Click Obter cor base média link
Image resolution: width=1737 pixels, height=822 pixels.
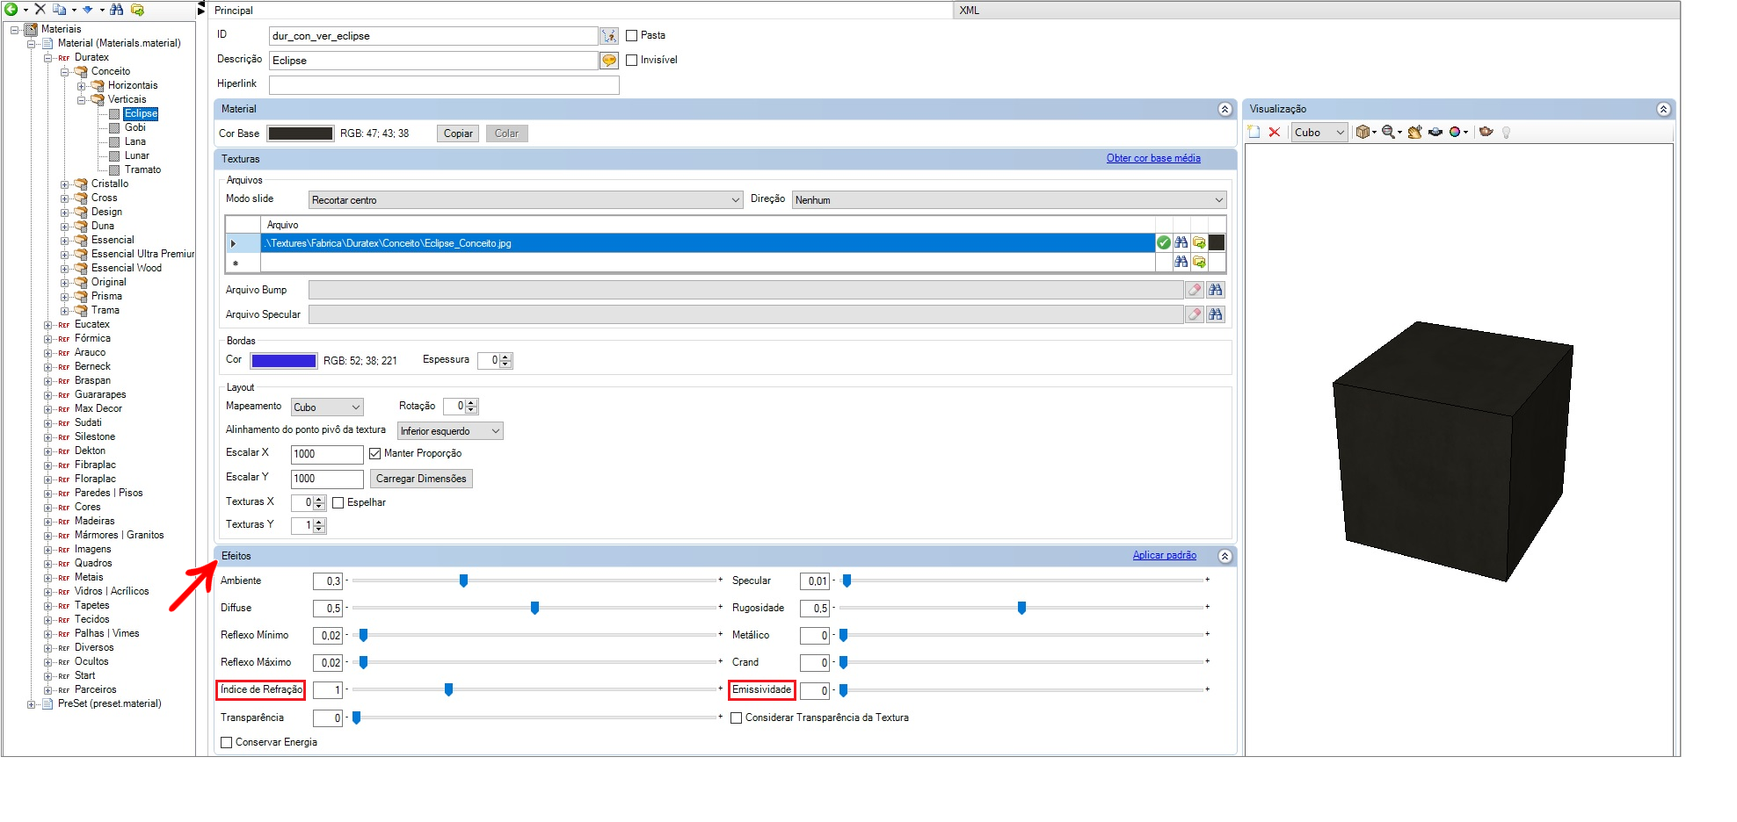(x=1153, y=159)
